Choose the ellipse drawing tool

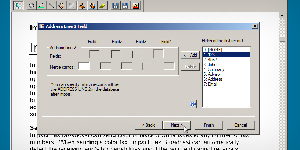[31, 6]
